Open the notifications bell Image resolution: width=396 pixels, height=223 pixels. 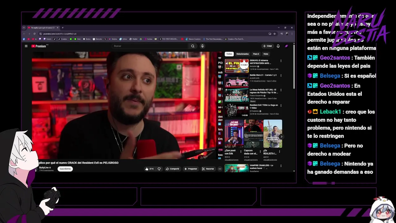[278, 46]
